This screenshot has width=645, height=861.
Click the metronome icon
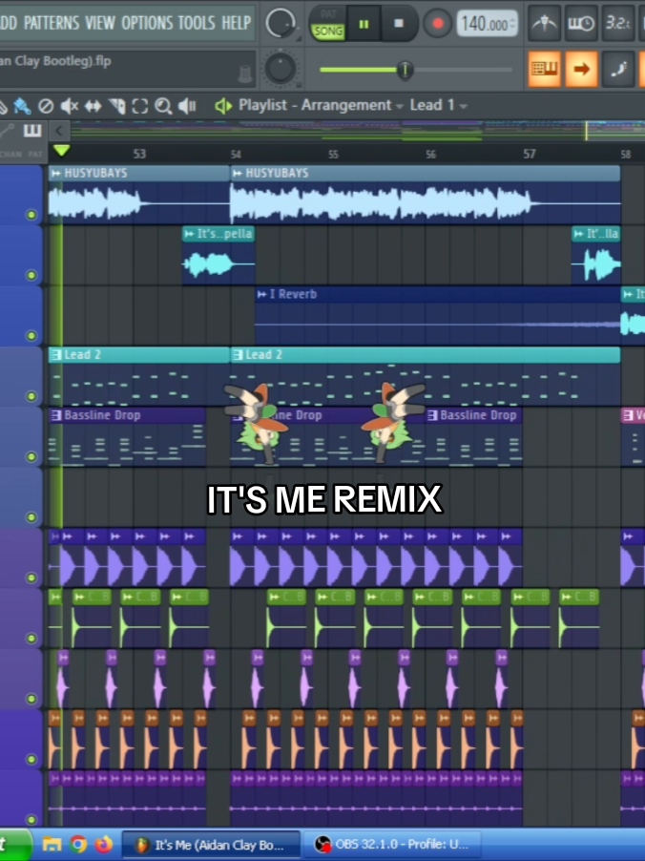click(544, 23)
